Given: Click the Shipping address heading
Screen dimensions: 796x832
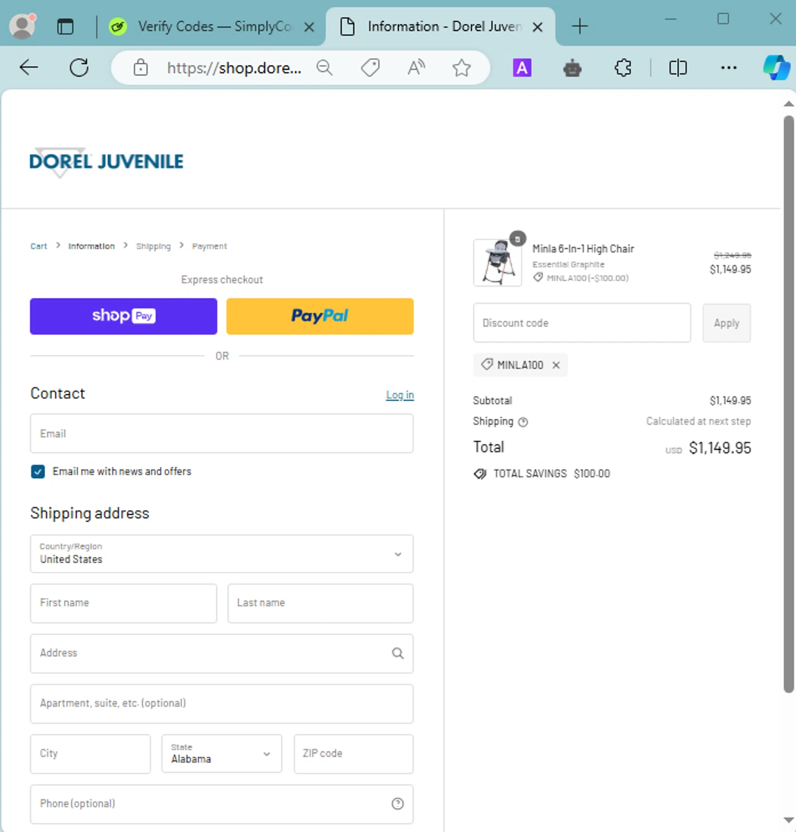Looking at the screenshot, I should pos(90,514).
